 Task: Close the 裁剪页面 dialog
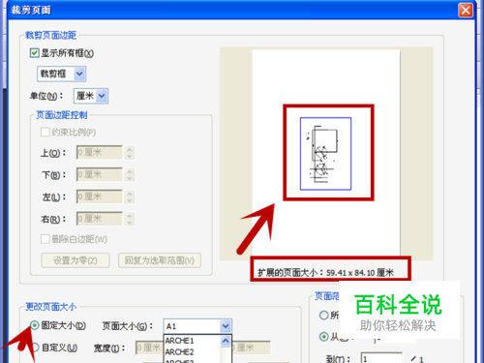(x=466, y=11)
